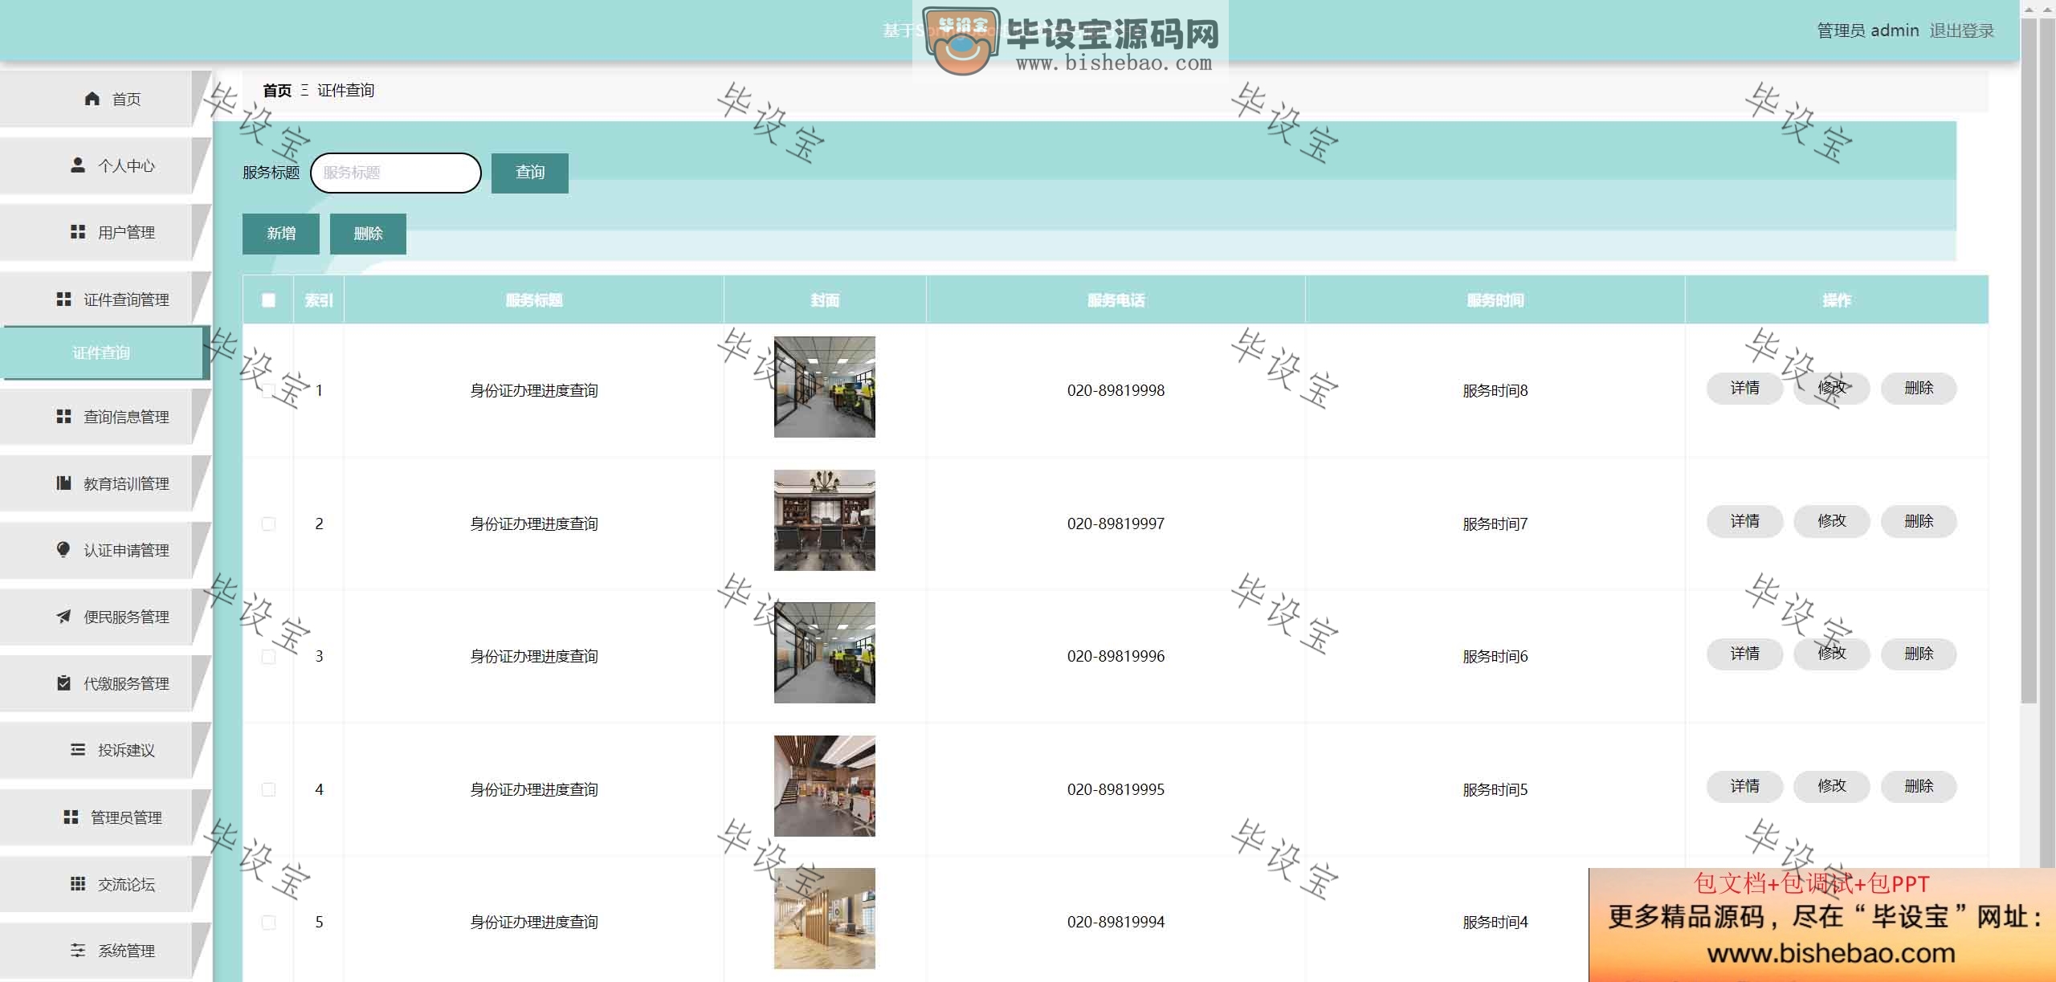The image size is (2056, 982).
Task: Click the sliders icon for 系统管理
Action: pyautogui.click(x=78, y=951)
